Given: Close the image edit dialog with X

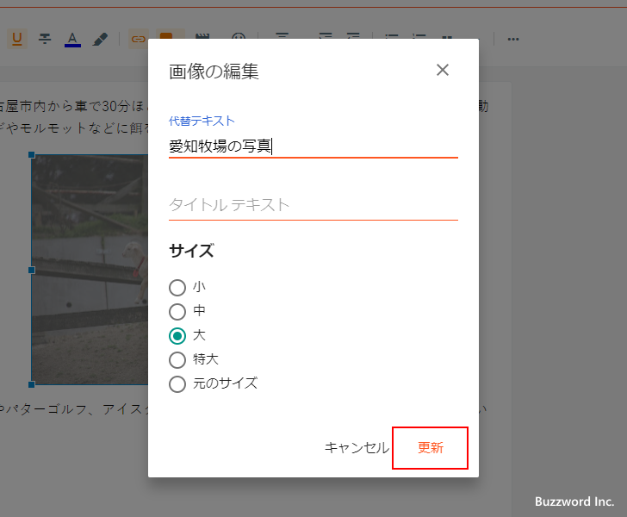Looking at the screenshot, I should 443,70.
